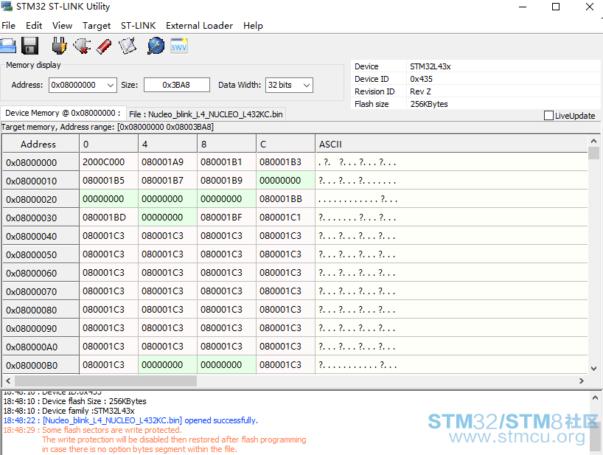Open the Edit menu
Viewport: 603px width, 455px height.
coord(34,25)
